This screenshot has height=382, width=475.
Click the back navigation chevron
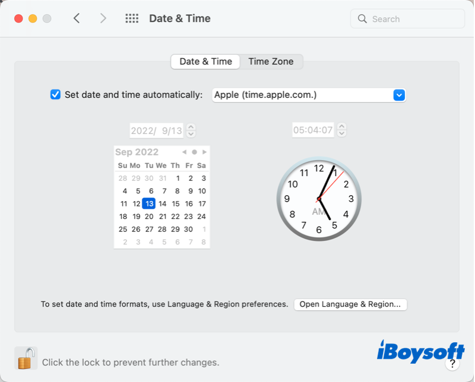coord(77,18)
